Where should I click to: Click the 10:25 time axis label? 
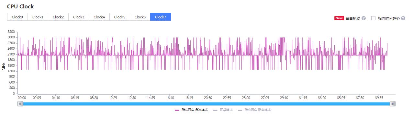point(113,98)
